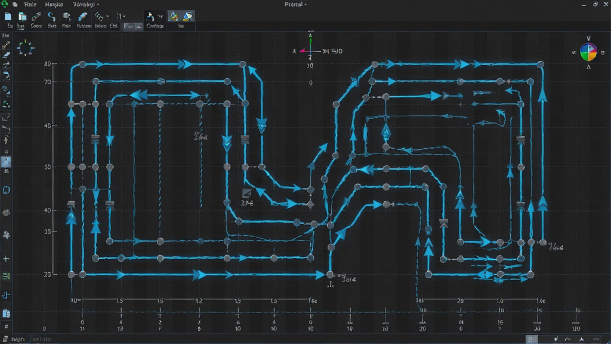
Task: Click the blue document icon at the sidebar bottom
Action: pos(6,314)
